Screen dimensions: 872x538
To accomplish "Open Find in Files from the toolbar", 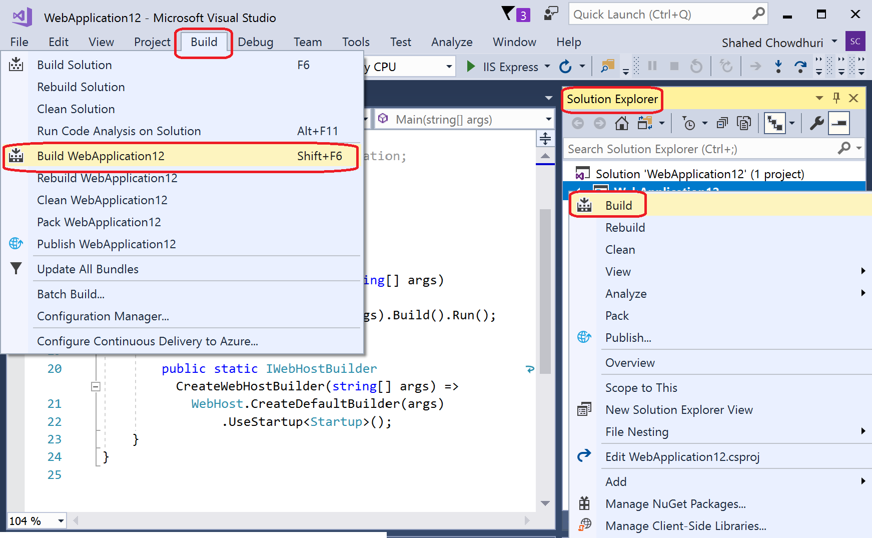I will (607, 66).
